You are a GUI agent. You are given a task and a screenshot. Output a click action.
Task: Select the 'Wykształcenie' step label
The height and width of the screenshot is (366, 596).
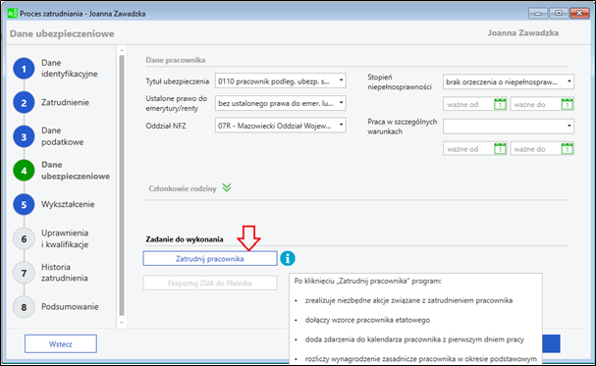point(68,204)
